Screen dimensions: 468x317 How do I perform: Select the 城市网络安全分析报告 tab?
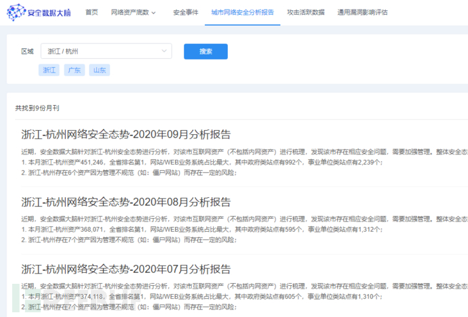(x=242, y=12)
